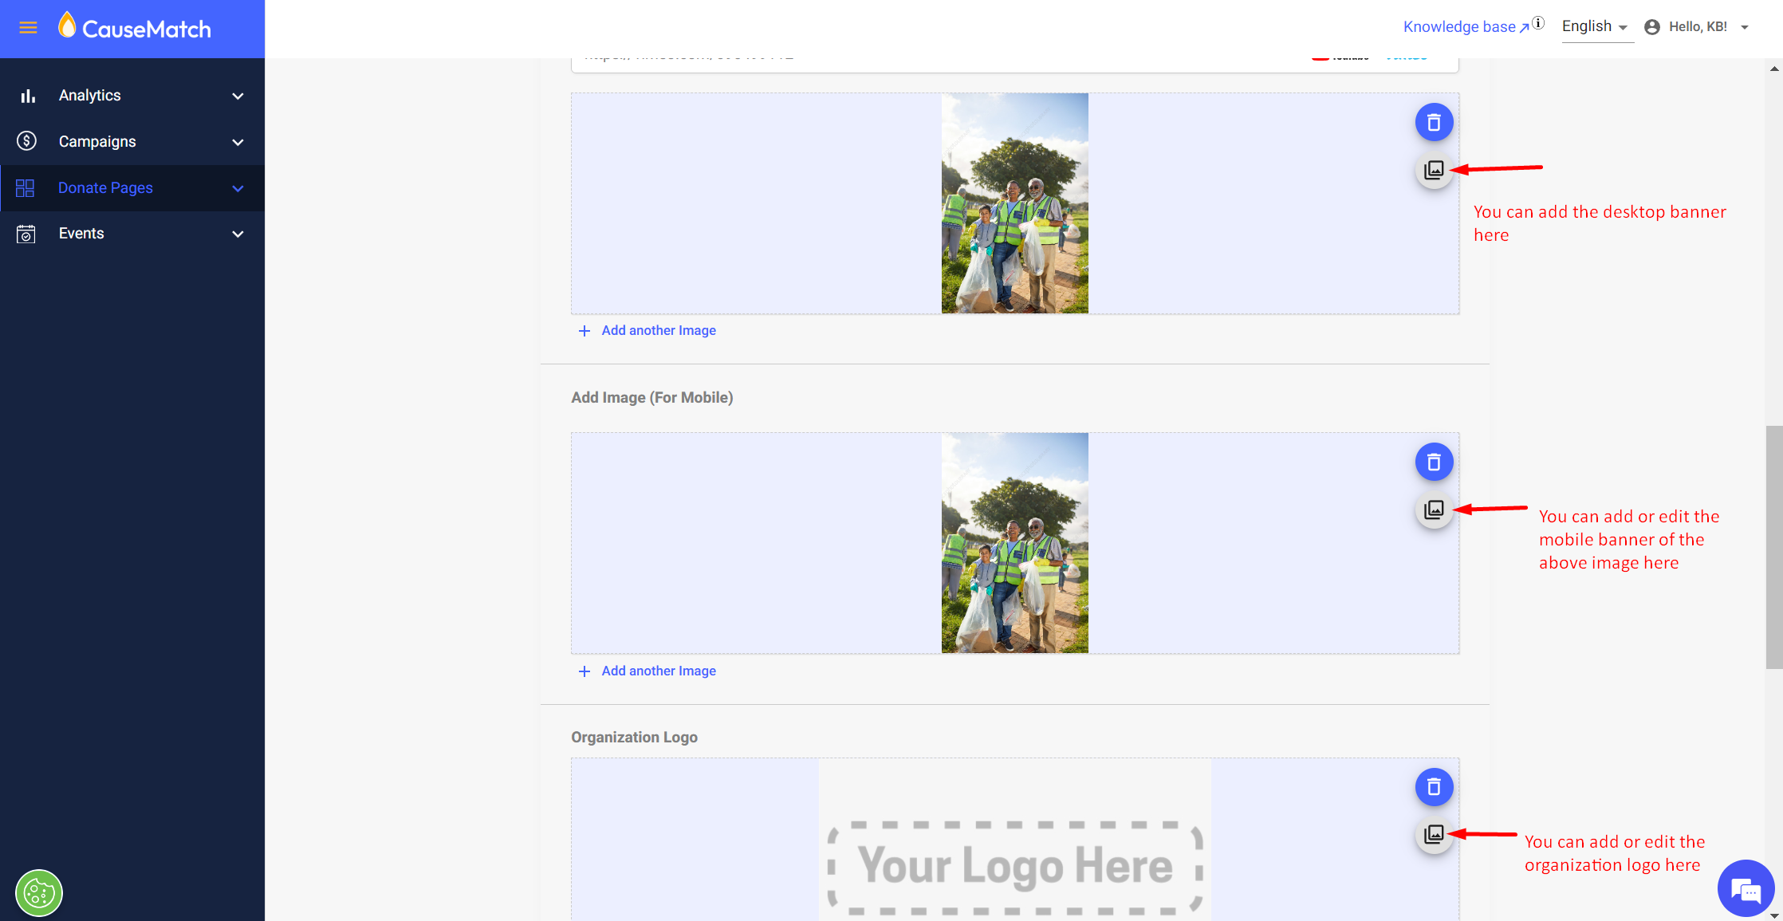Expand the Analytics menu chevron
The height and width of the screenshot is (921, 1783).
click(238, 96)
